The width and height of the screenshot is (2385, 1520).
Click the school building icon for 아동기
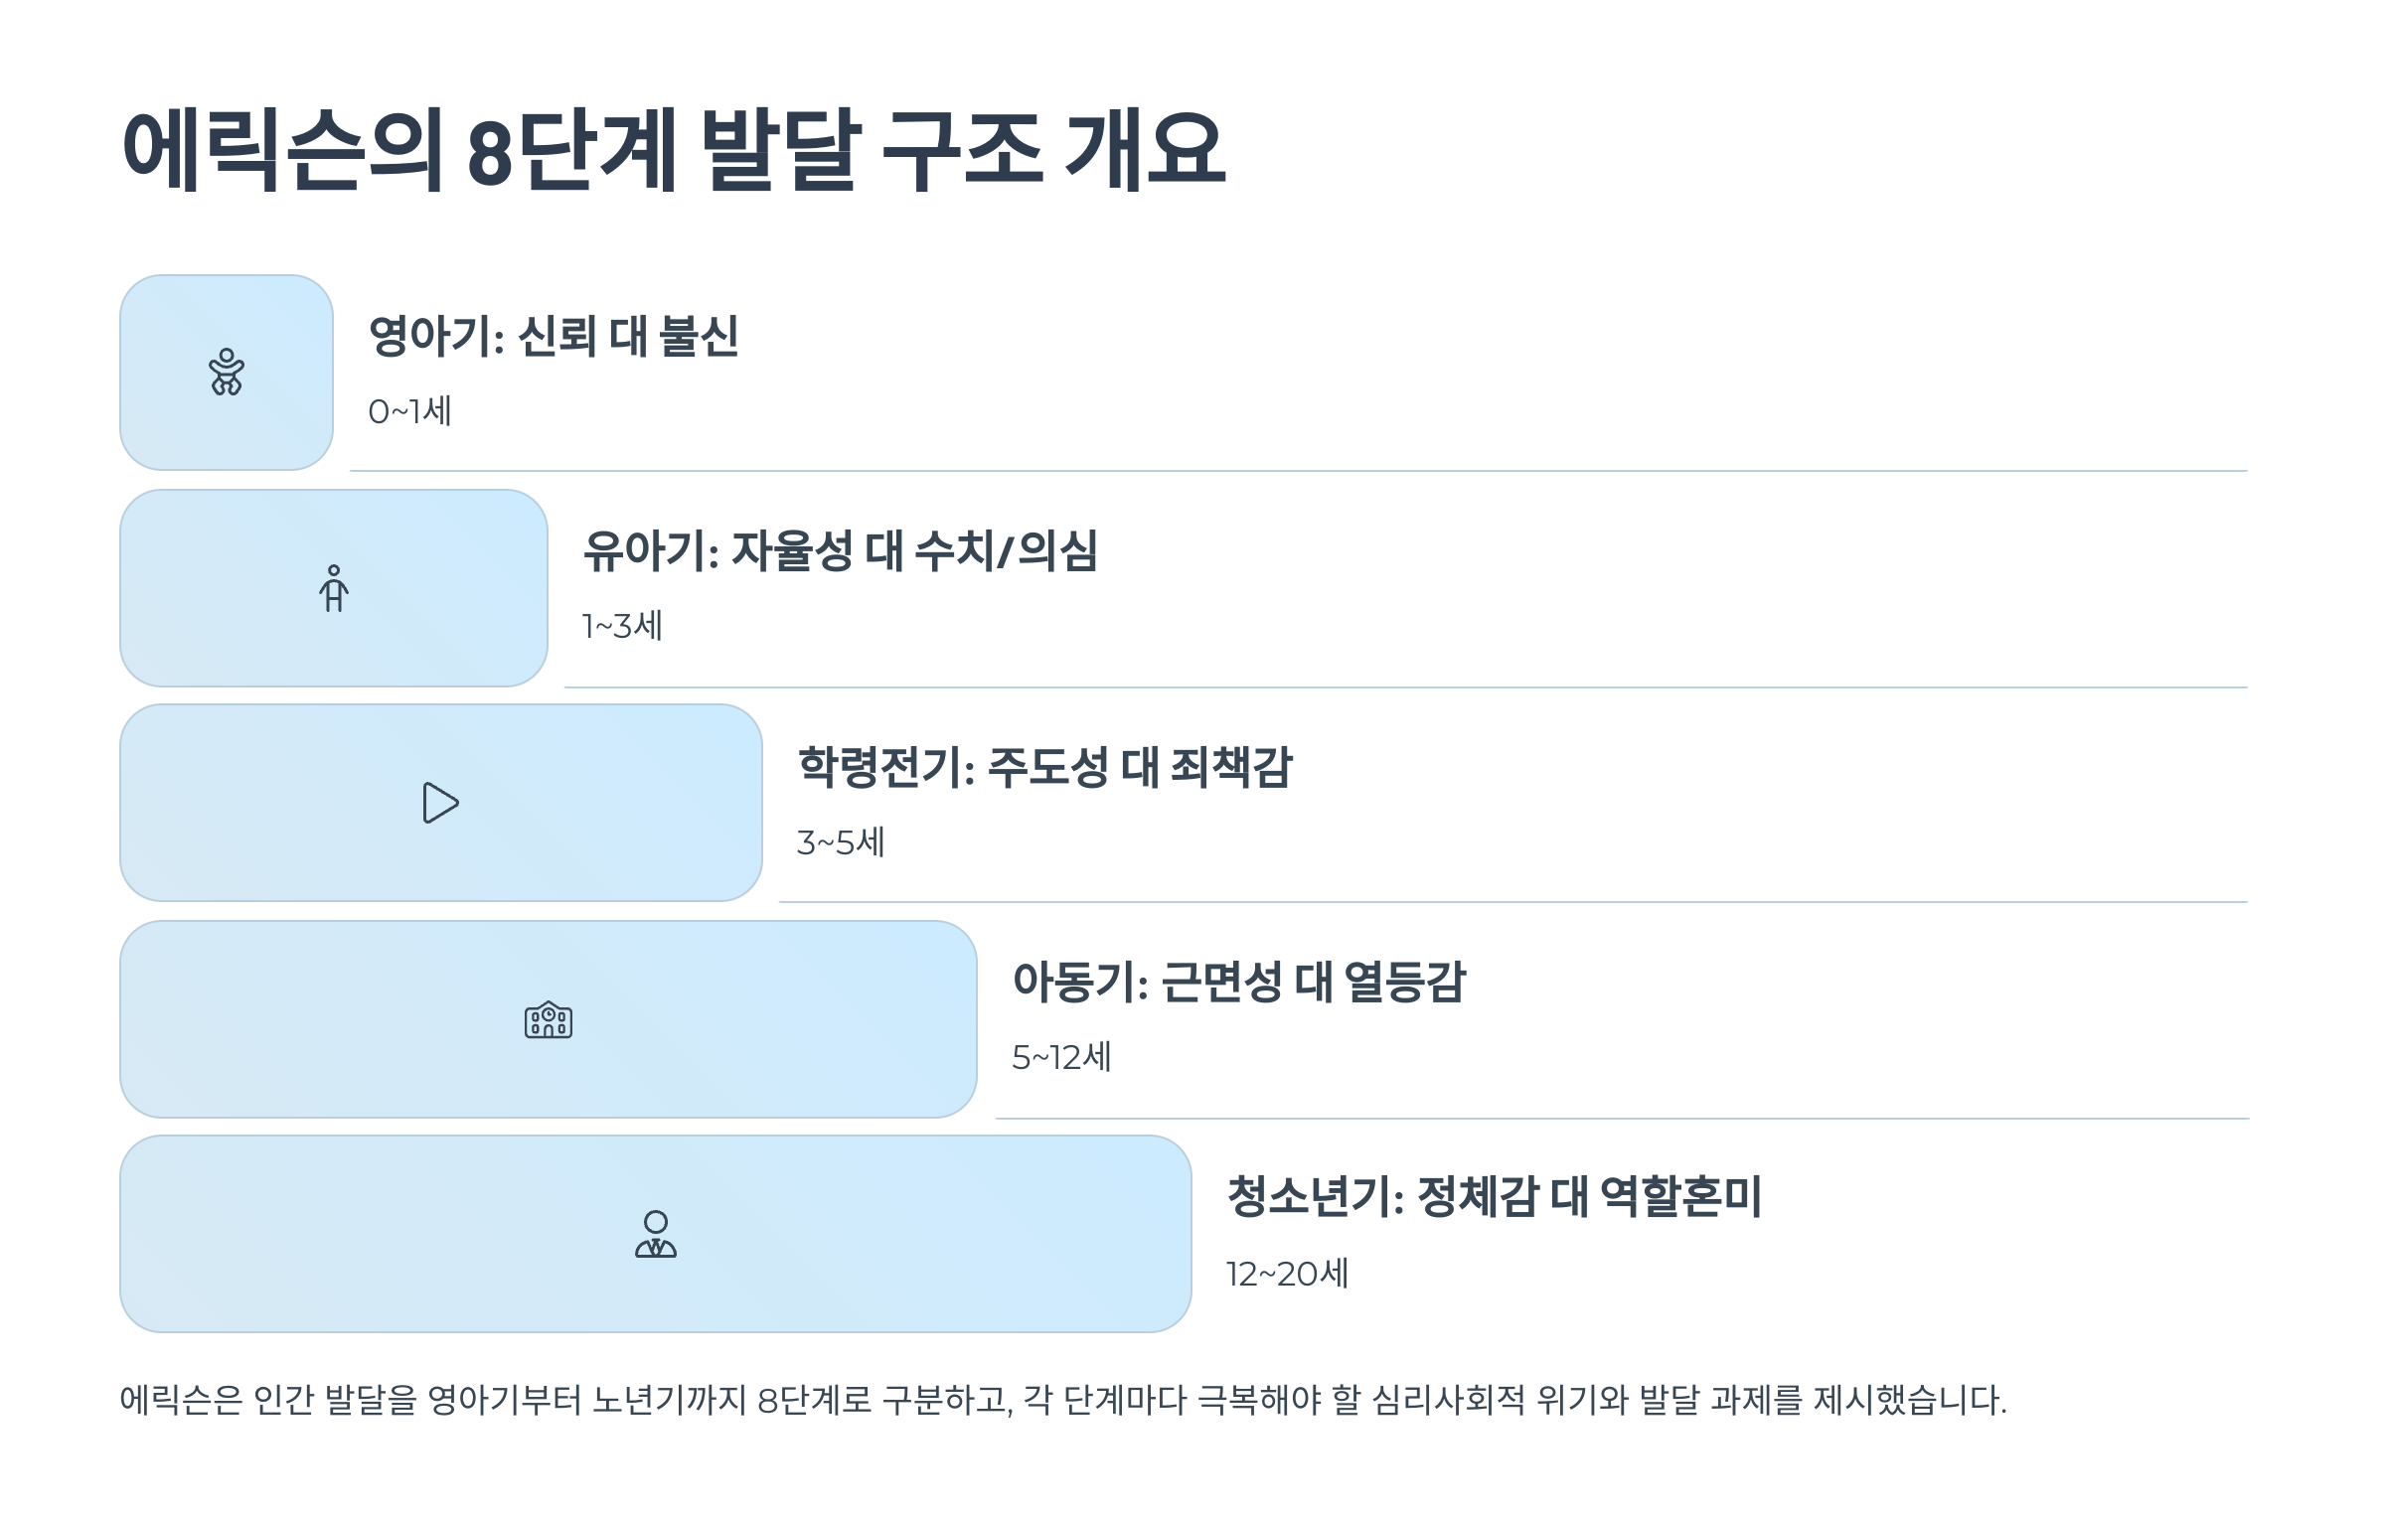coord(549,1019)
